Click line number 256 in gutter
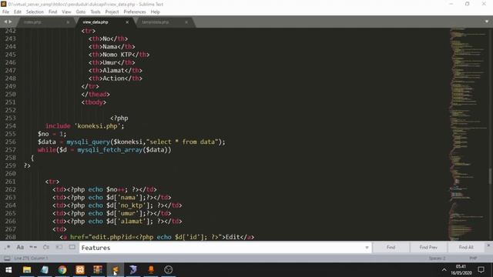This screenshot has height=277, width=493. [x=10, y=142]
